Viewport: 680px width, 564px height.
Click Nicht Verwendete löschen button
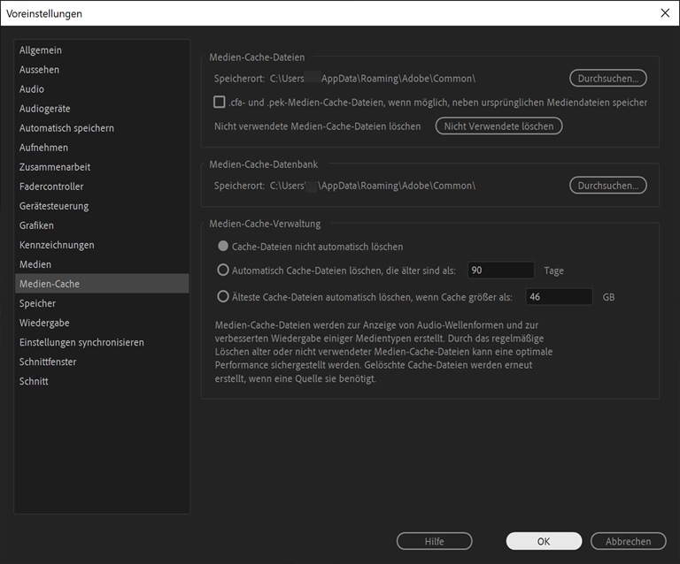[498, 126]
